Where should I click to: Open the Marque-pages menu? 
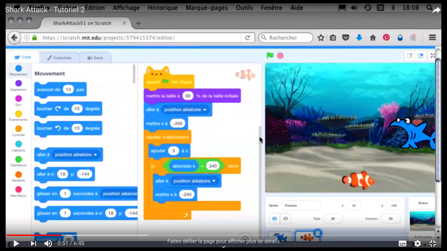coord(207,8)
